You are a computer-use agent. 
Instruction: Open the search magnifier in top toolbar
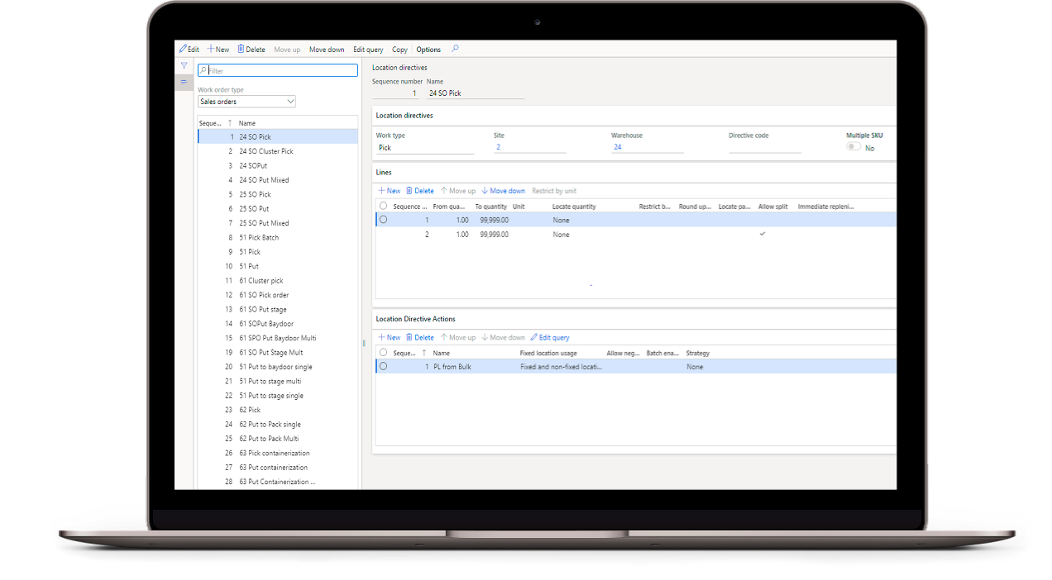[455, 50]
